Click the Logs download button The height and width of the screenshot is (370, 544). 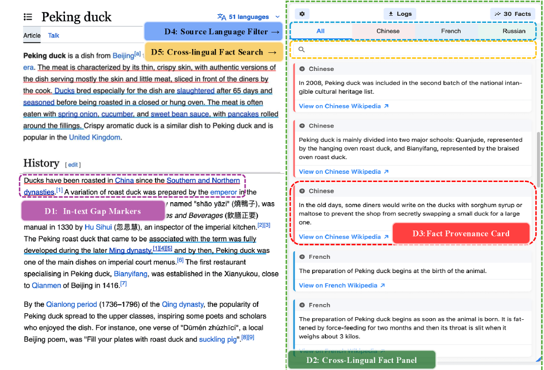(x=400, y=14)
